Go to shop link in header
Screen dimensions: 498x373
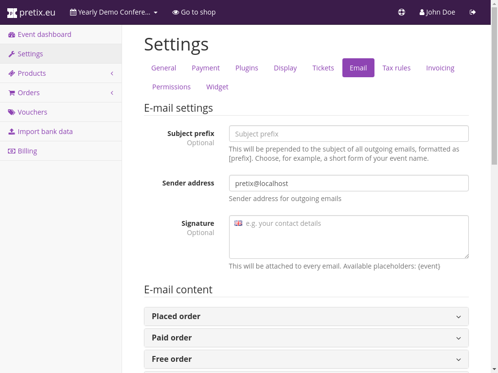(x=194, y=12)
